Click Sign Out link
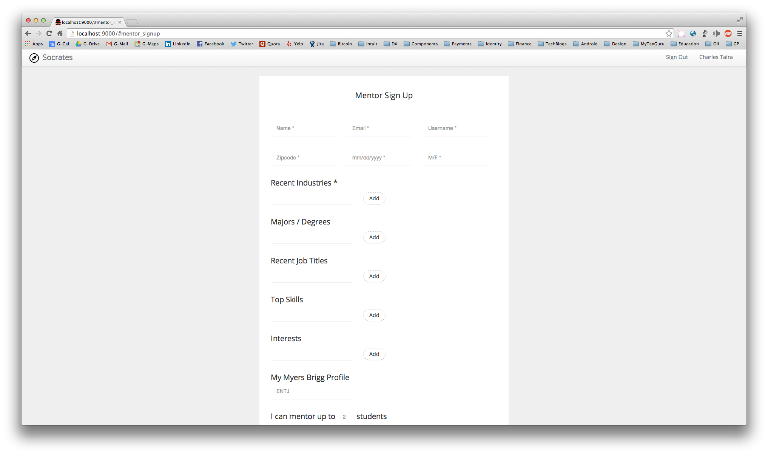The height and width of the screenshot is (455, 768). [x=677, y=57]
